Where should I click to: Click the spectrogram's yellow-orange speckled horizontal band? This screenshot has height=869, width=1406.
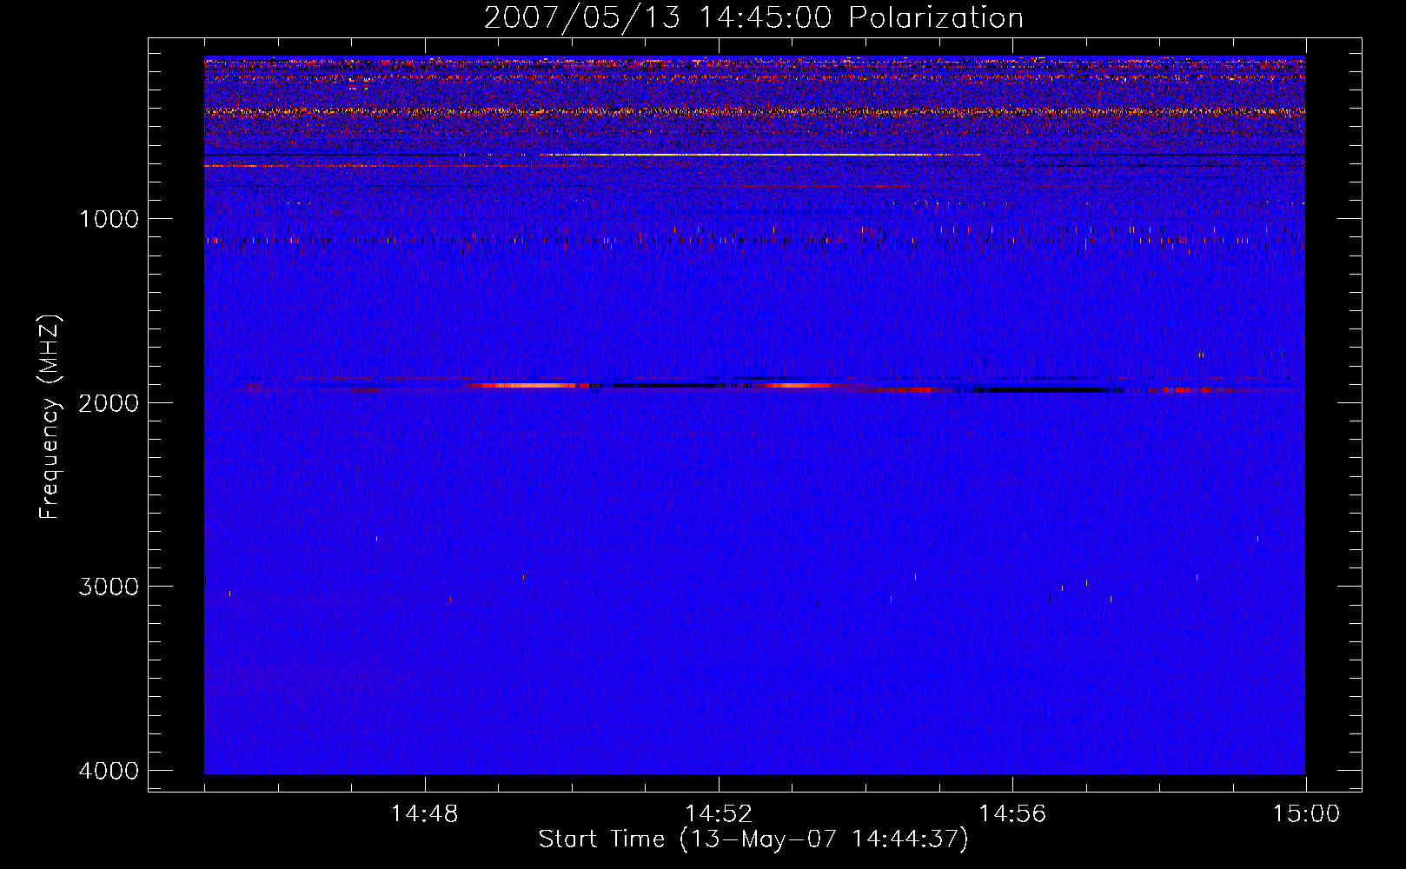(x=754, y=112)
